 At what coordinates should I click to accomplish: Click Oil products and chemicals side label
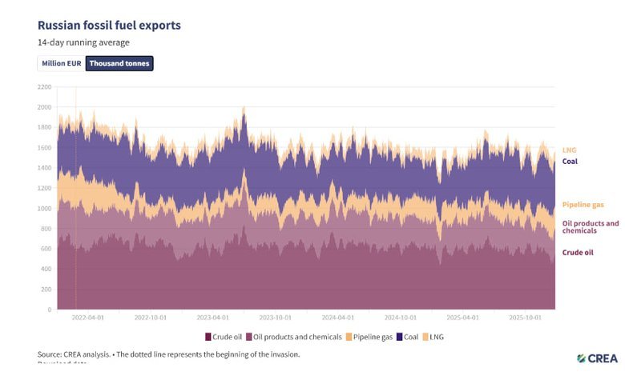591,226
